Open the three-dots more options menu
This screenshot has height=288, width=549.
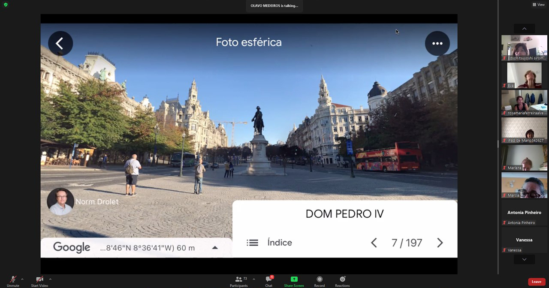pyautogui.click(x=437, y=43)
